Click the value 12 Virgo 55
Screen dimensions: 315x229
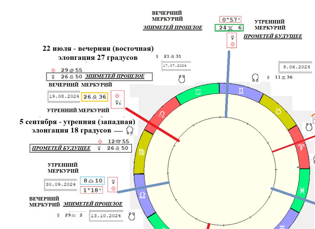pos(119,142)
